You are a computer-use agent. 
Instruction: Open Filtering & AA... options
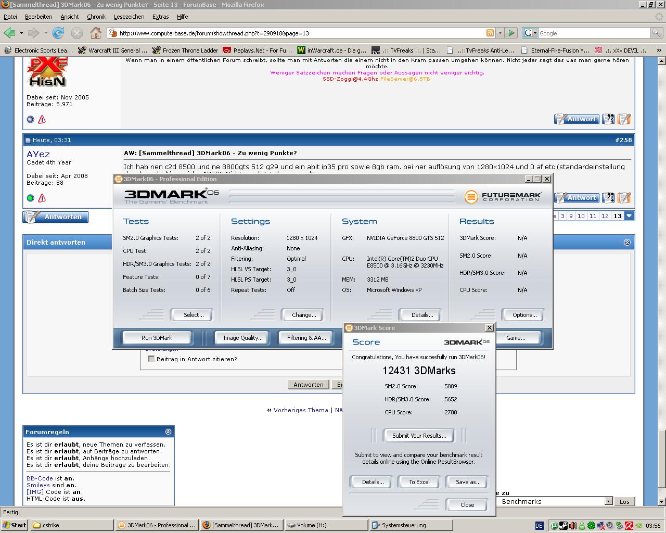[306, 338]
